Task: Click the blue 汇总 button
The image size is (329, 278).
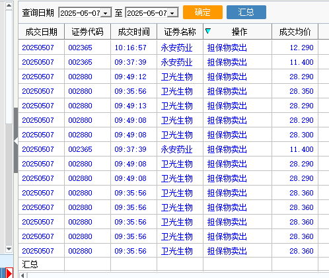Action: pos(246,12)
